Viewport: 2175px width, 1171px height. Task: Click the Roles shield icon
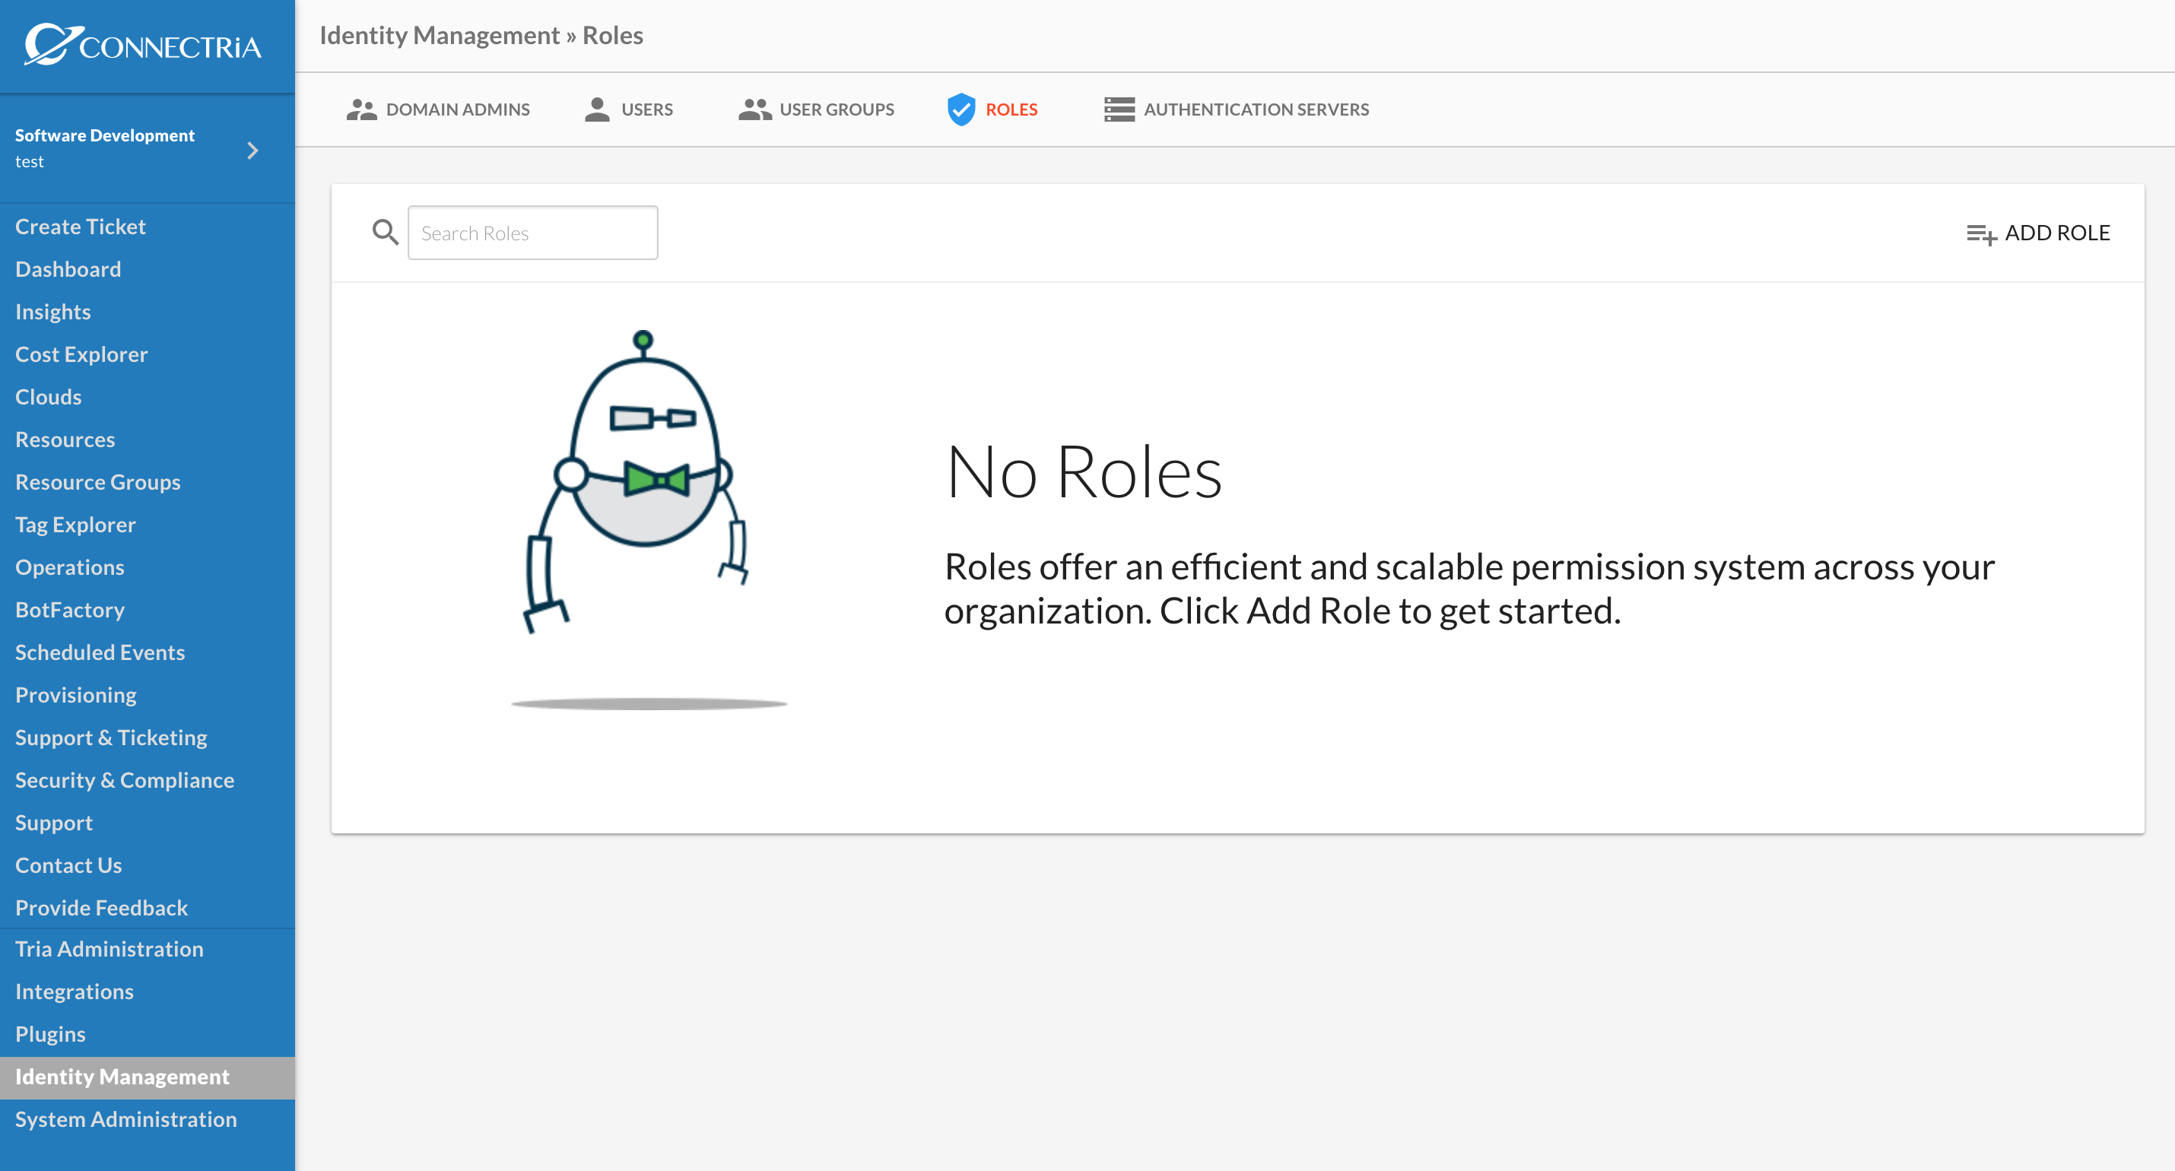960,109
